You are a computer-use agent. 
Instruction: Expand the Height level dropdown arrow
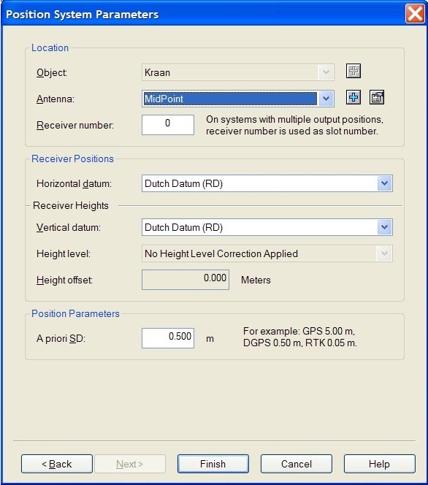pos(384,253)
